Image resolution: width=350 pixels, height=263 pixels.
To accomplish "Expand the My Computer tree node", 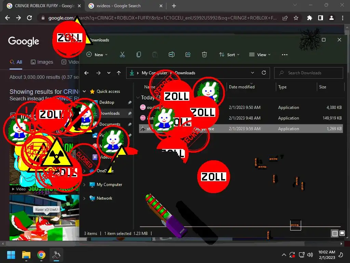I will tap(84, 185).
